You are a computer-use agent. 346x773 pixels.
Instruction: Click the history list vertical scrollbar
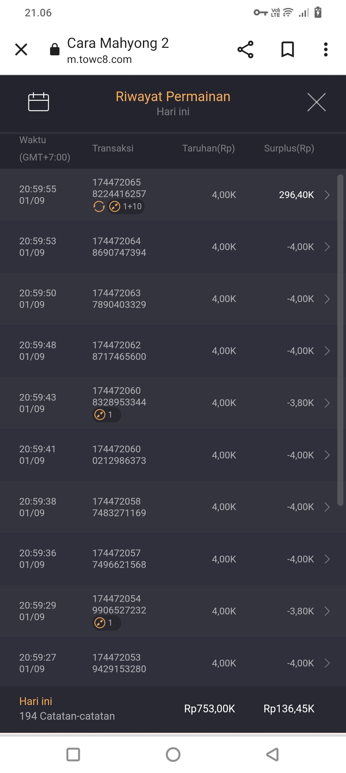tap(340, 340)
